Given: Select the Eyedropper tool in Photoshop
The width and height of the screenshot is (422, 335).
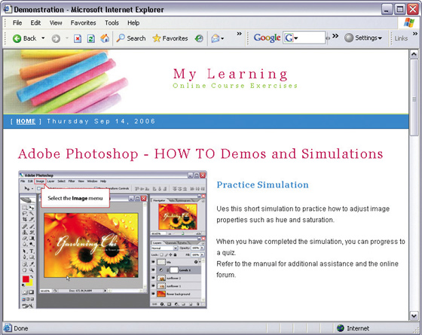Looking at the screenshot, I should [x=32, y=263].
